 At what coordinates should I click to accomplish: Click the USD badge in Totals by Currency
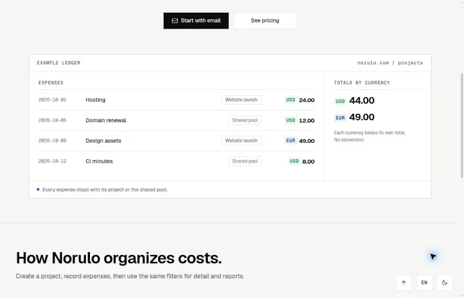[x=340, y=101]
